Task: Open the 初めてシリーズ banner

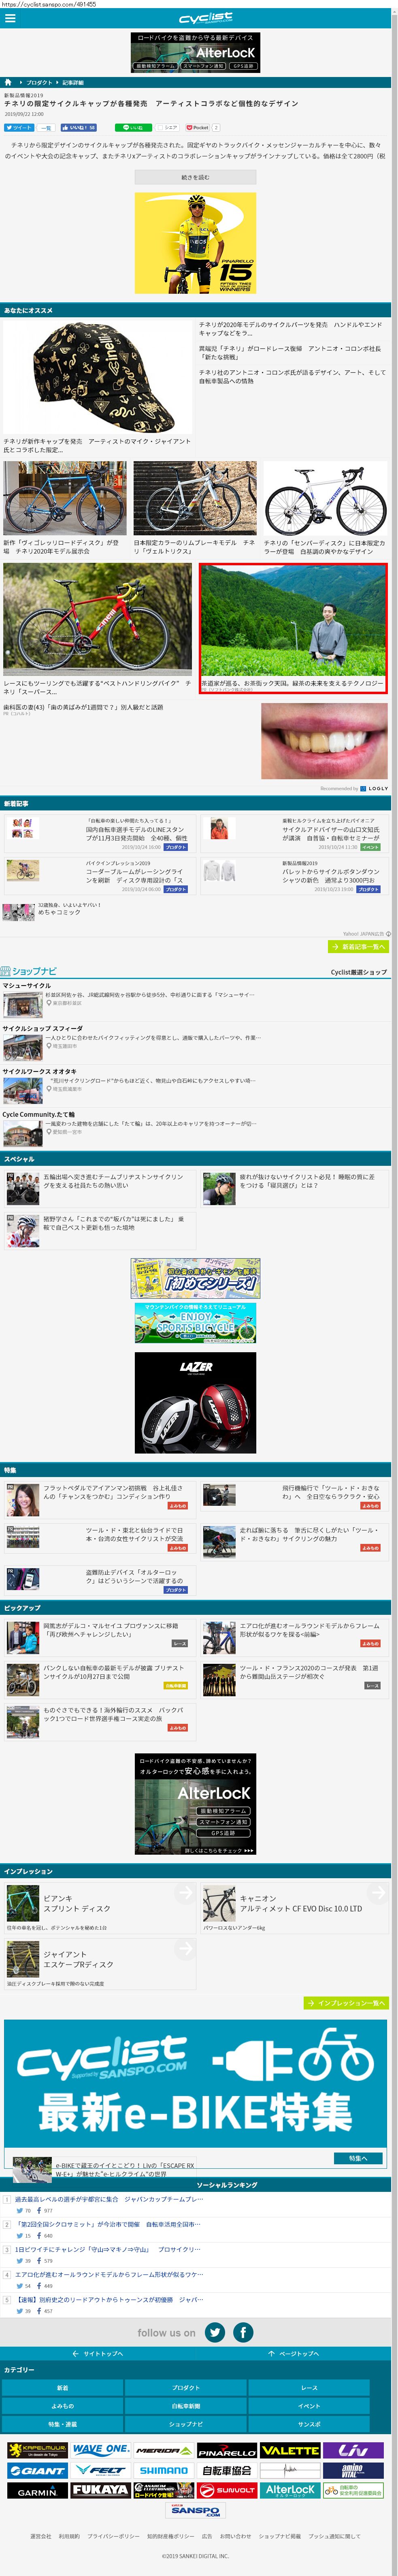Action: 196,1278
